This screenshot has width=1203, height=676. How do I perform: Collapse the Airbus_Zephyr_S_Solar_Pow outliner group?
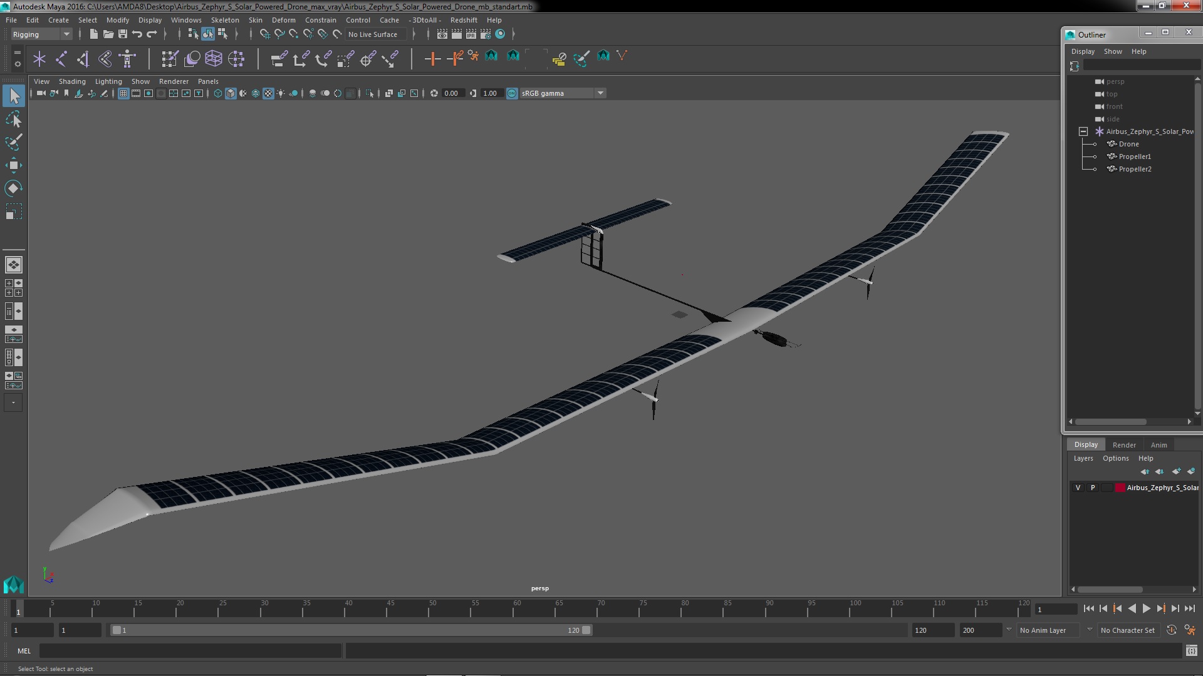coord(1083,131)
